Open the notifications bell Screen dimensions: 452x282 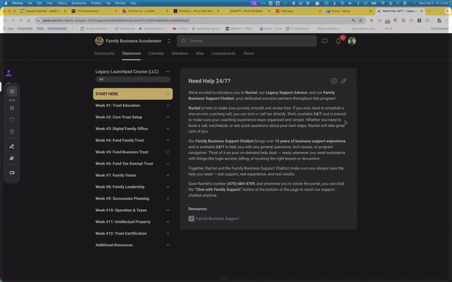[338, 41]
